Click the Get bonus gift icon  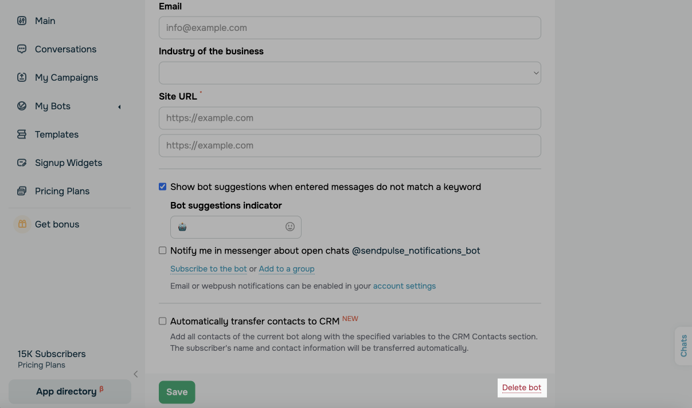(x=22, y=224)
